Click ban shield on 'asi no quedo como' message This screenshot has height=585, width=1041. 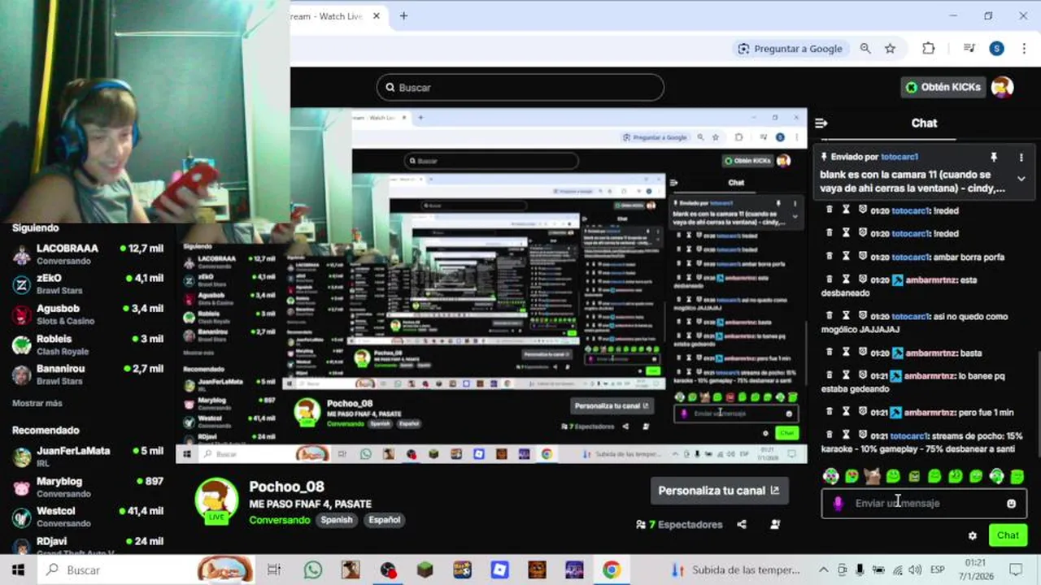pos(863,316)
